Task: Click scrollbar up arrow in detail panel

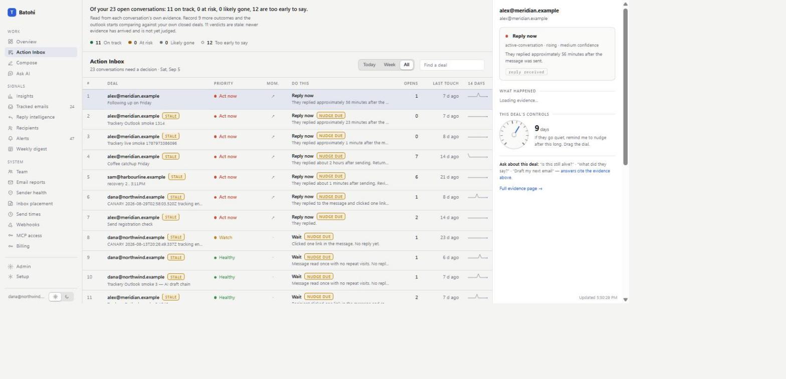Action: click(625, 4)
